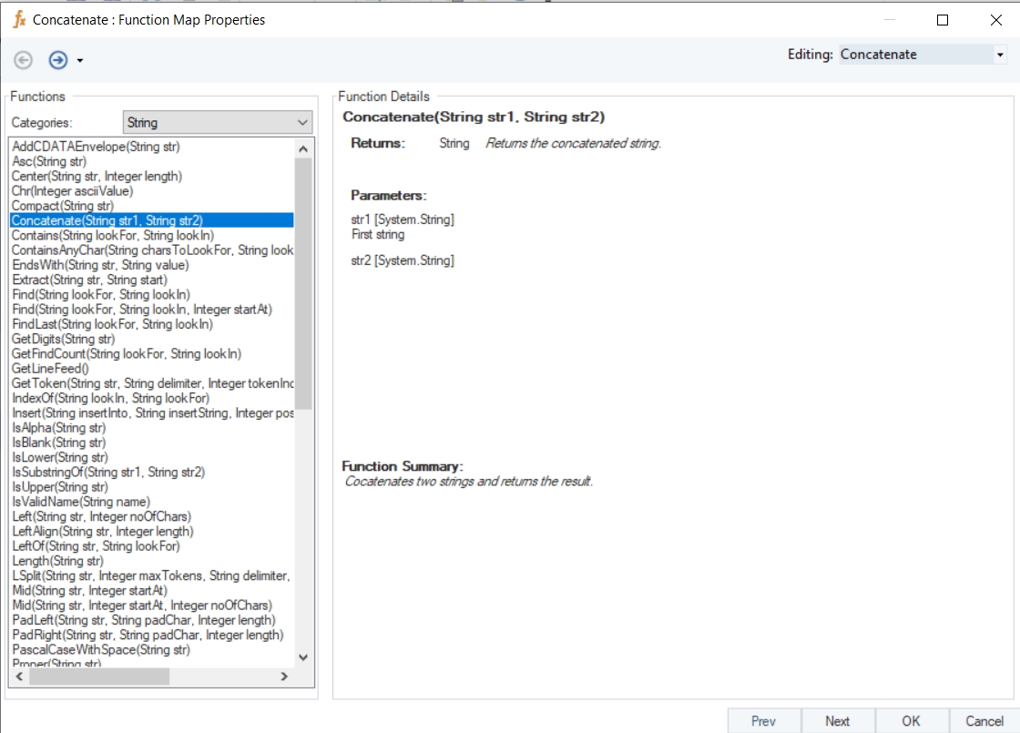Select the Length(String str) function
The image size is (1020, 733).
point(58,561)
